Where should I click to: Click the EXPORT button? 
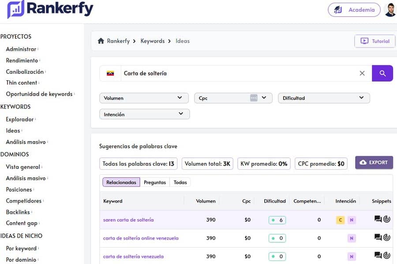pos(374,163)
